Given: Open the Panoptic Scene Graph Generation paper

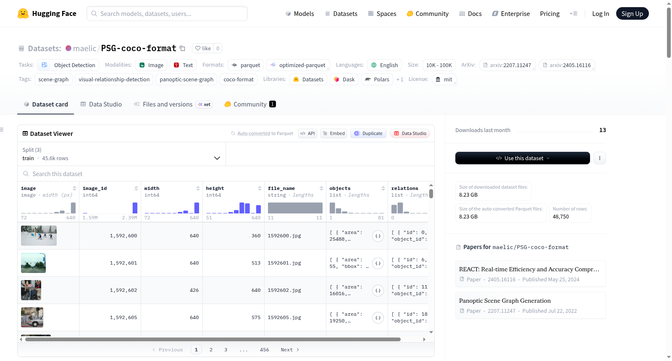Looking at the screenshot, I should (x=530, y=305).
